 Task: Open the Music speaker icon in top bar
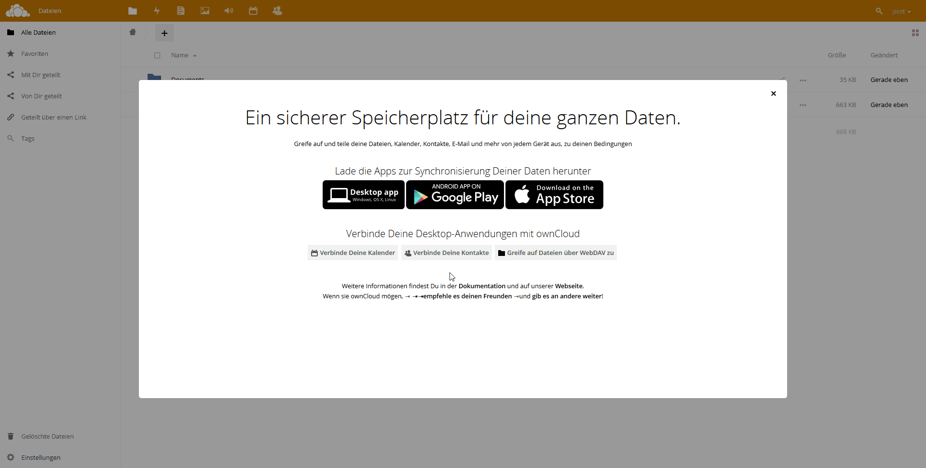[229, 11]
